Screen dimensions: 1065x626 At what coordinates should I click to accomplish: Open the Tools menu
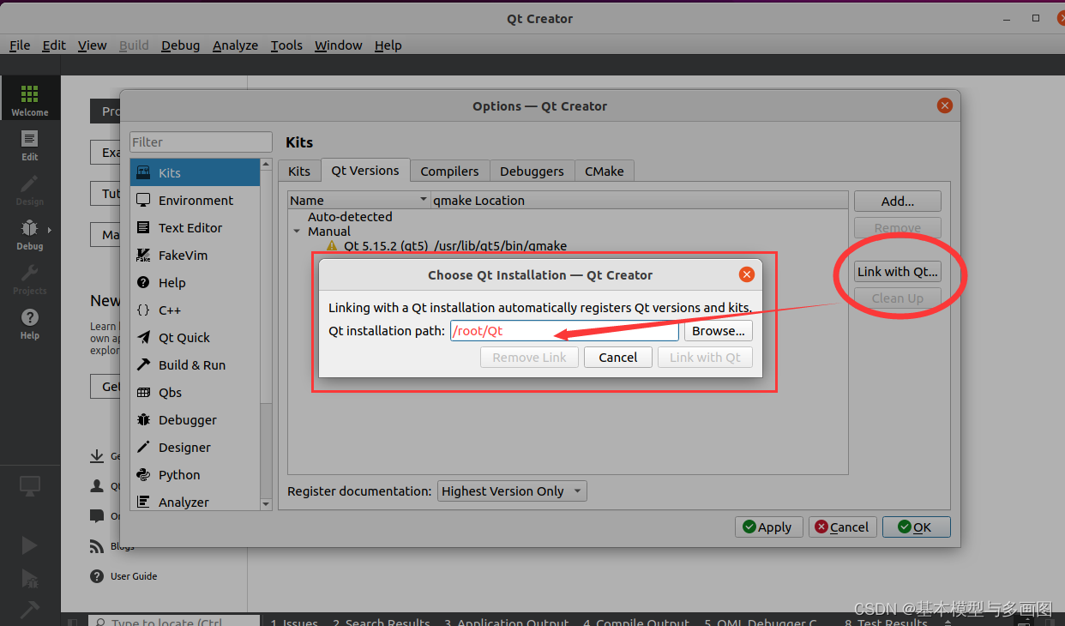286,45
